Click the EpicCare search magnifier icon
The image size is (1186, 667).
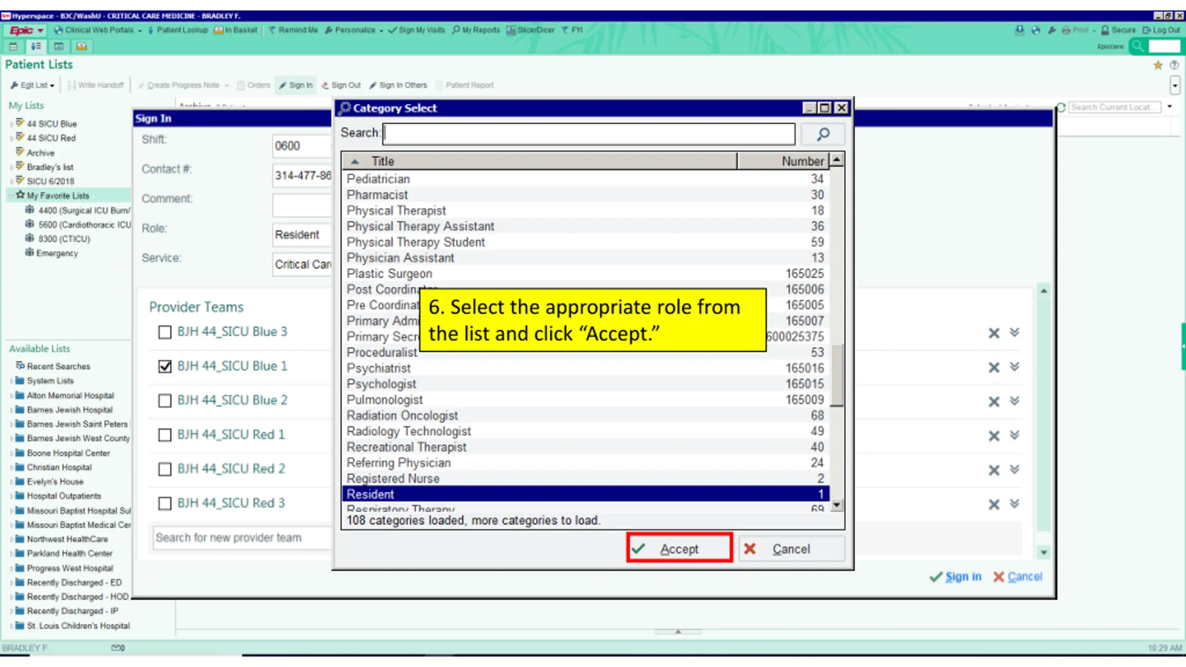click(x=1137, y=46)
